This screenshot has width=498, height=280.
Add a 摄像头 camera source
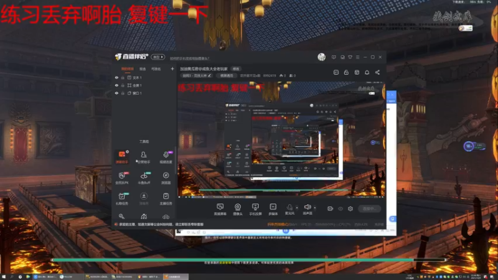(238, 209)
